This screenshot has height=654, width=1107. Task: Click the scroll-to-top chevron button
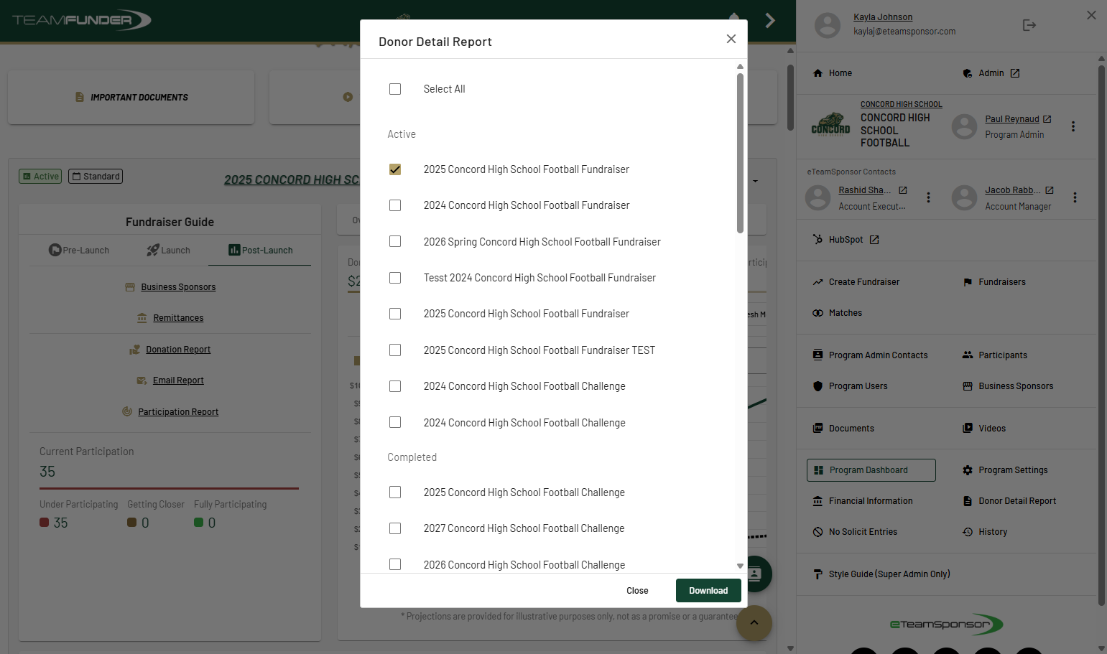[754, 623]
